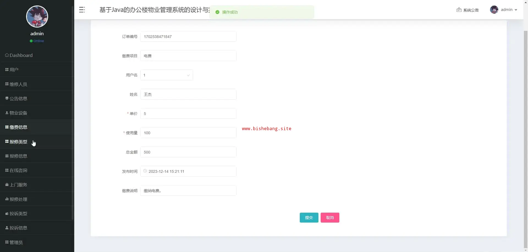Click the grid icon beside 缴费信息
528x252 pixels.
[7, 127]
